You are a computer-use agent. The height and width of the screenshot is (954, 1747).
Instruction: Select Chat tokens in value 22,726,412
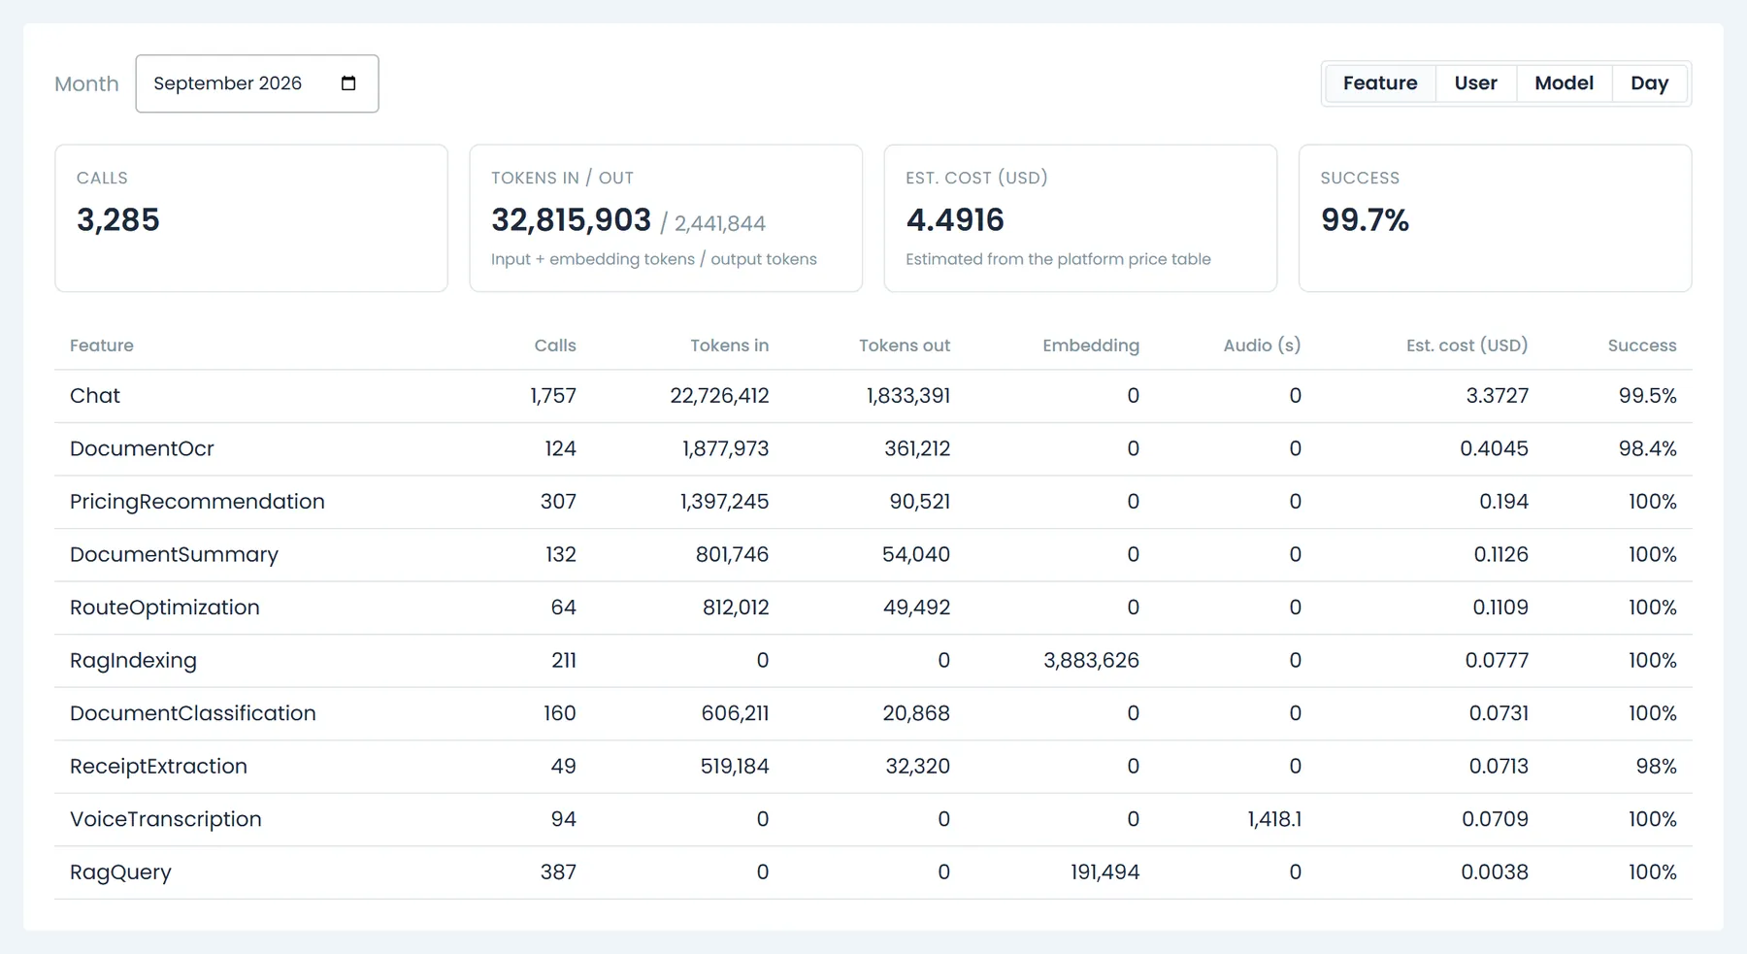point(719,396)
